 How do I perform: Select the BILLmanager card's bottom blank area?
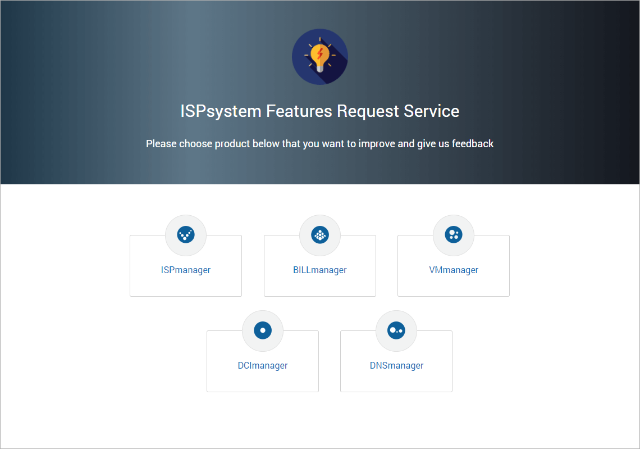[x=320, y=287]
